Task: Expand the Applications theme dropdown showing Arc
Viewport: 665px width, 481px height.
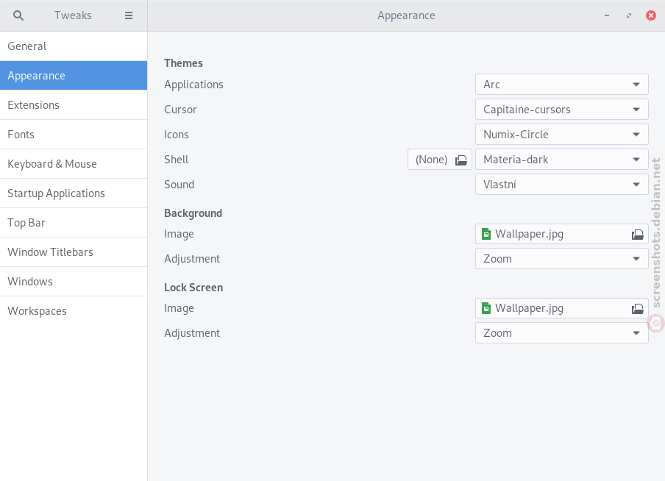Action: [x=561, y=85]
